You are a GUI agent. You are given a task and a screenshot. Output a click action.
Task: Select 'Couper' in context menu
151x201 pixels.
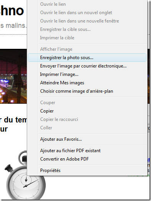(x=87, y=103)
